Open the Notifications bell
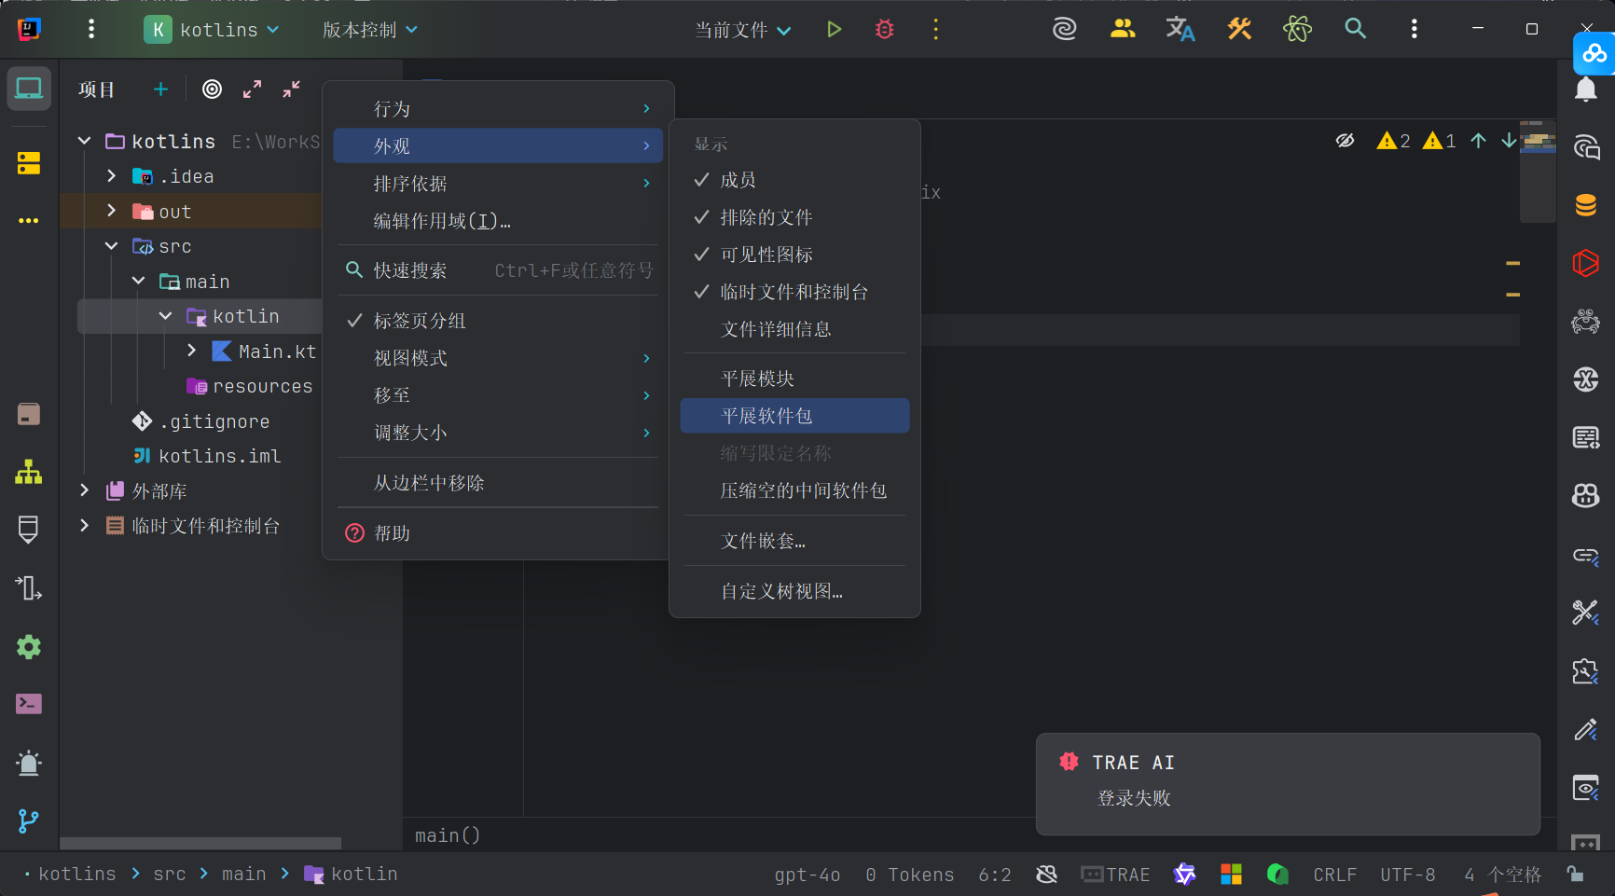1615x896 pixels. click(x=1585, y=90)
